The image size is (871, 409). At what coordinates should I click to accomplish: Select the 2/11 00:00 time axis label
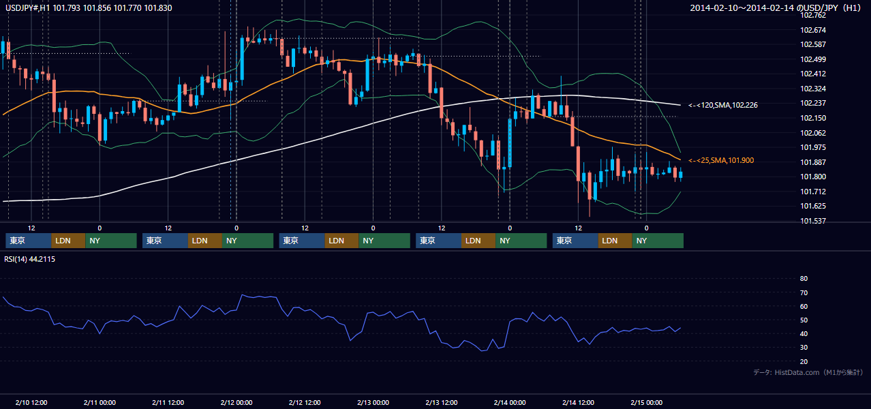coord(100,403)
